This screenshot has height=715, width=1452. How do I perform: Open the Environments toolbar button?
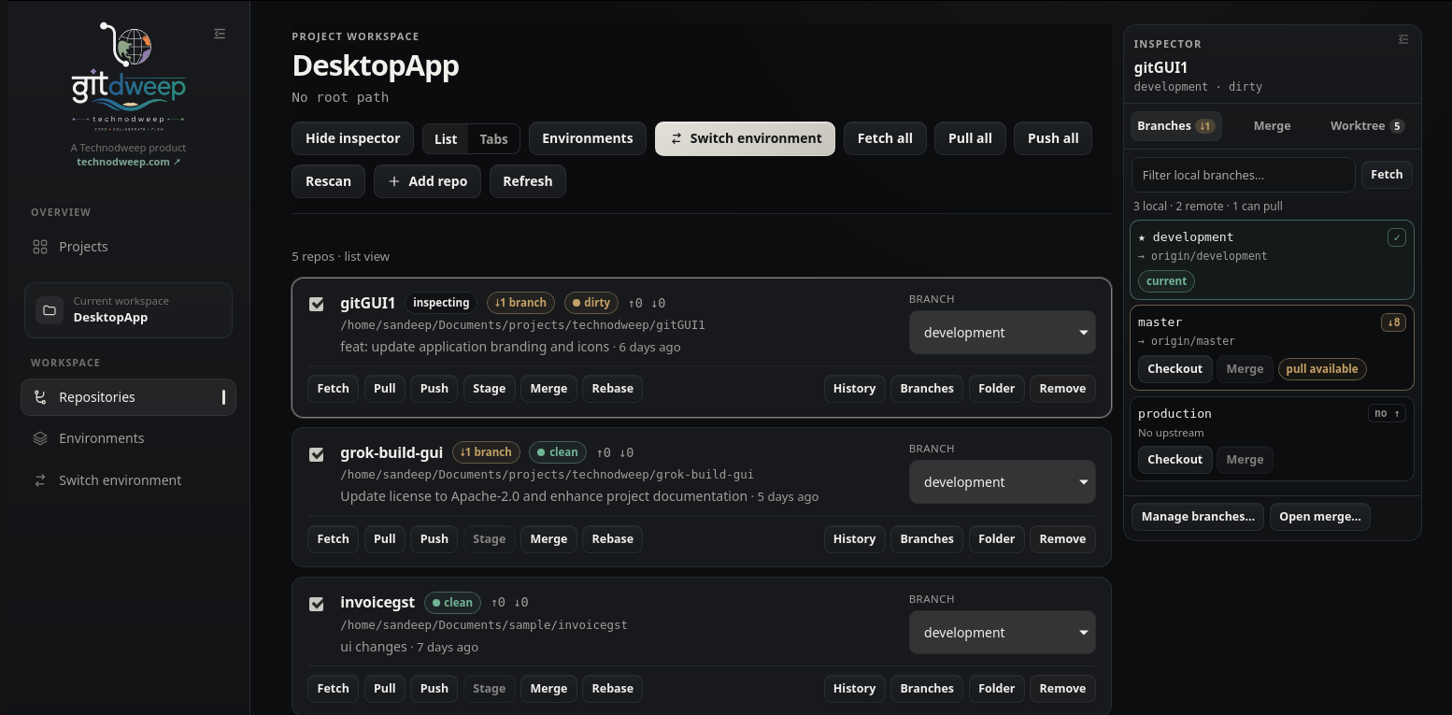[x=587, y=138]
